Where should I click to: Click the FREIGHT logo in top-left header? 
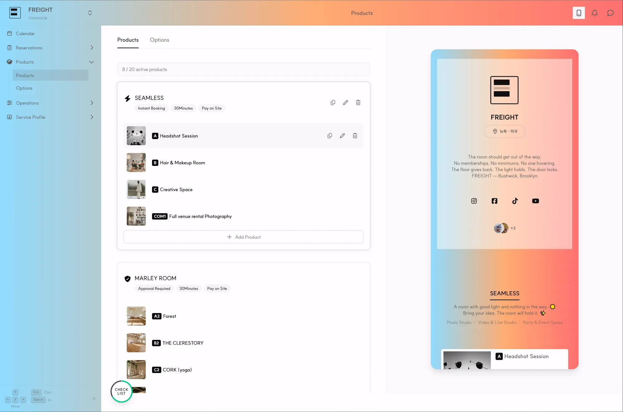(x=15, y=13)
